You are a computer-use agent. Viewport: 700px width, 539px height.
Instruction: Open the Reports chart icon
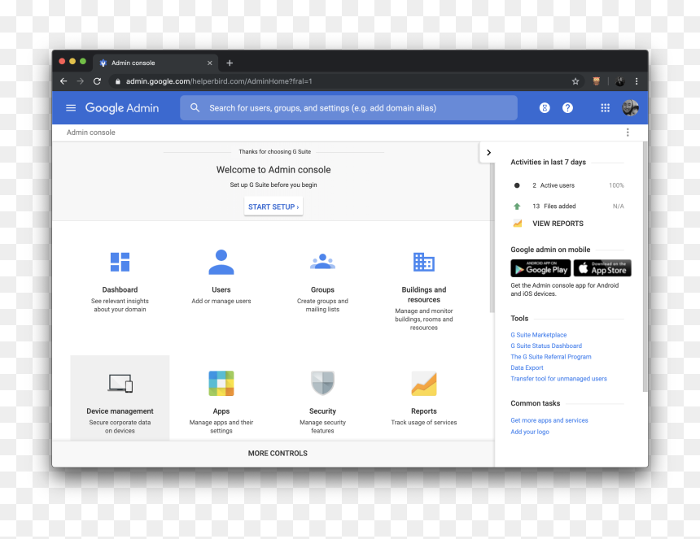423,384
